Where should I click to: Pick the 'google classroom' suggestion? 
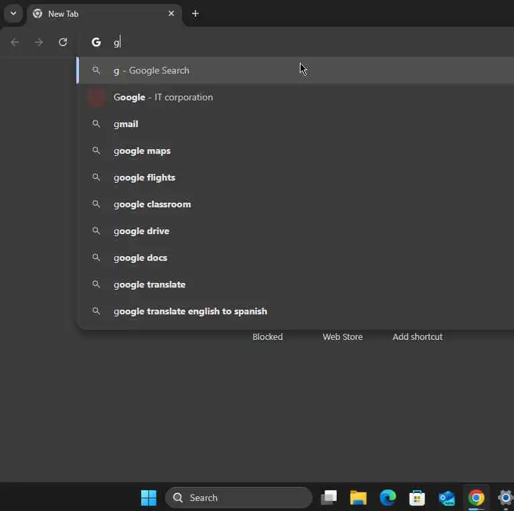(x=295, y=205)
